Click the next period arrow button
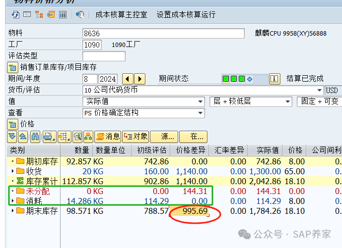The width and height of the screenshot is (342, 248). pos(139,79)
